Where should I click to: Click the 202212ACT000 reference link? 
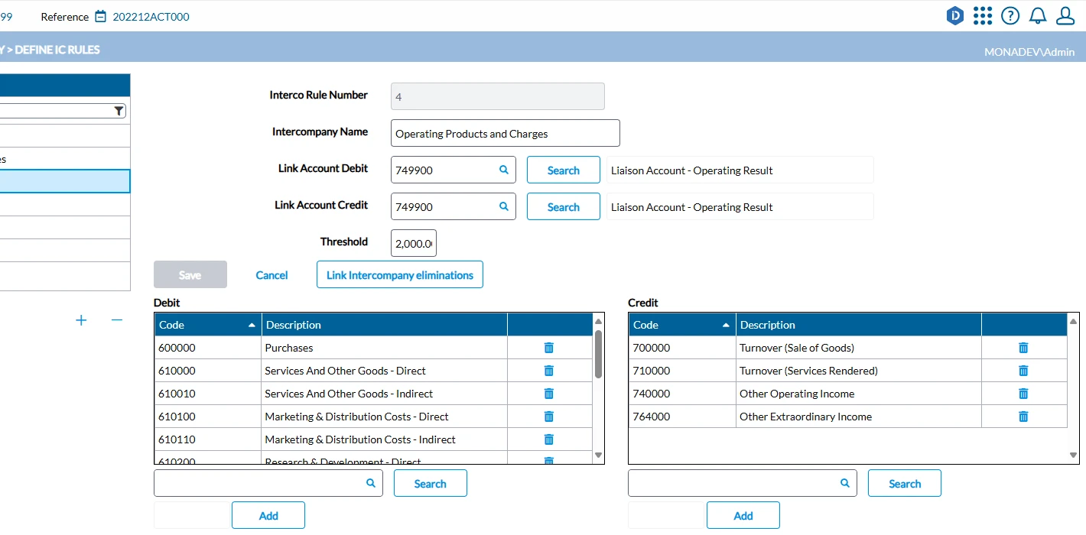pos(151,16)
